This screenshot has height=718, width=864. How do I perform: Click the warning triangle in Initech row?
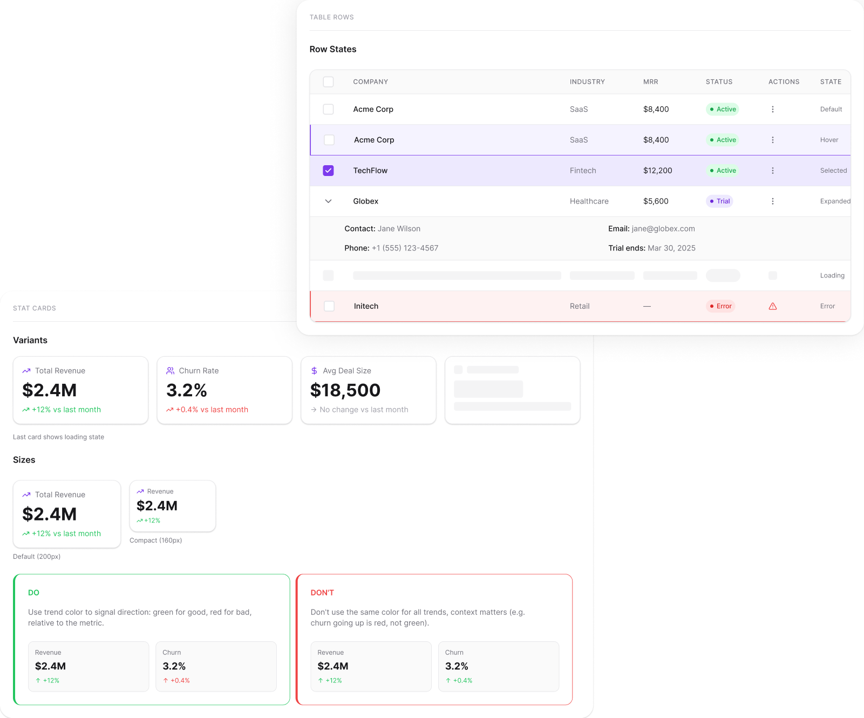(773, 306)
